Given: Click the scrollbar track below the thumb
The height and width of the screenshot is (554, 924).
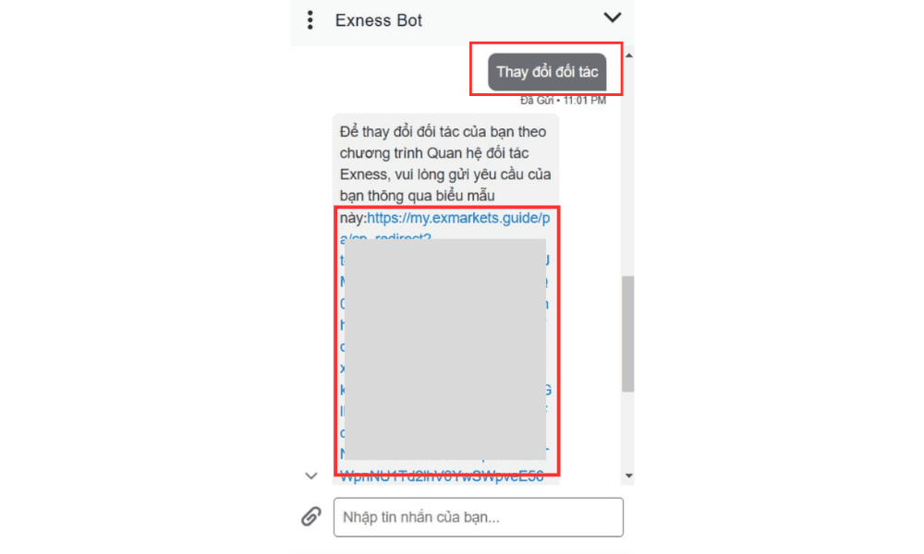Looking at the screenshot, I should pyautogui.click(x=628, y=430).
